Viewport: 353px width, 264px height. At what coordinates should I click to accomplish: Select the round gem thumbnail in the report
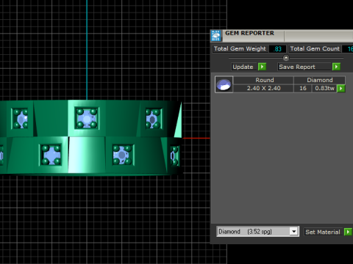click(x=224, y=84)
